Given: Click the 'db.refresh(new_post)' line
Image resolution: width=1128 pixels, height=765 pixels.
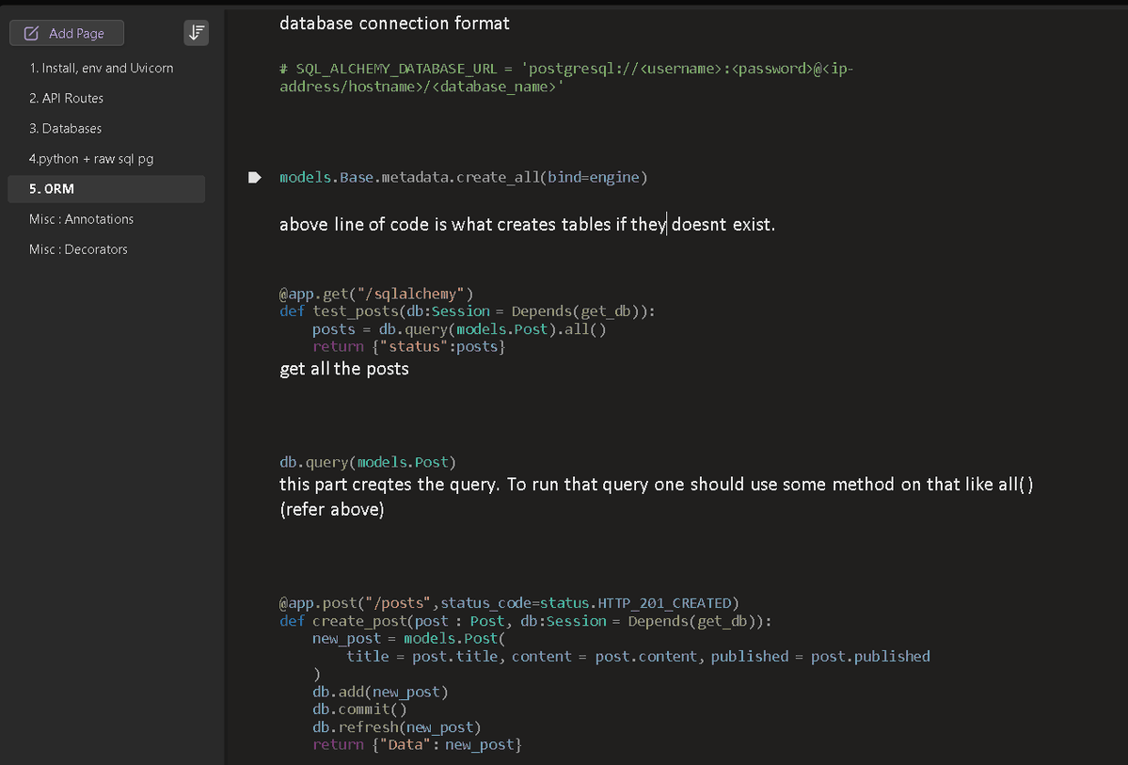Looking at the screenshot, I should (396, 726).
